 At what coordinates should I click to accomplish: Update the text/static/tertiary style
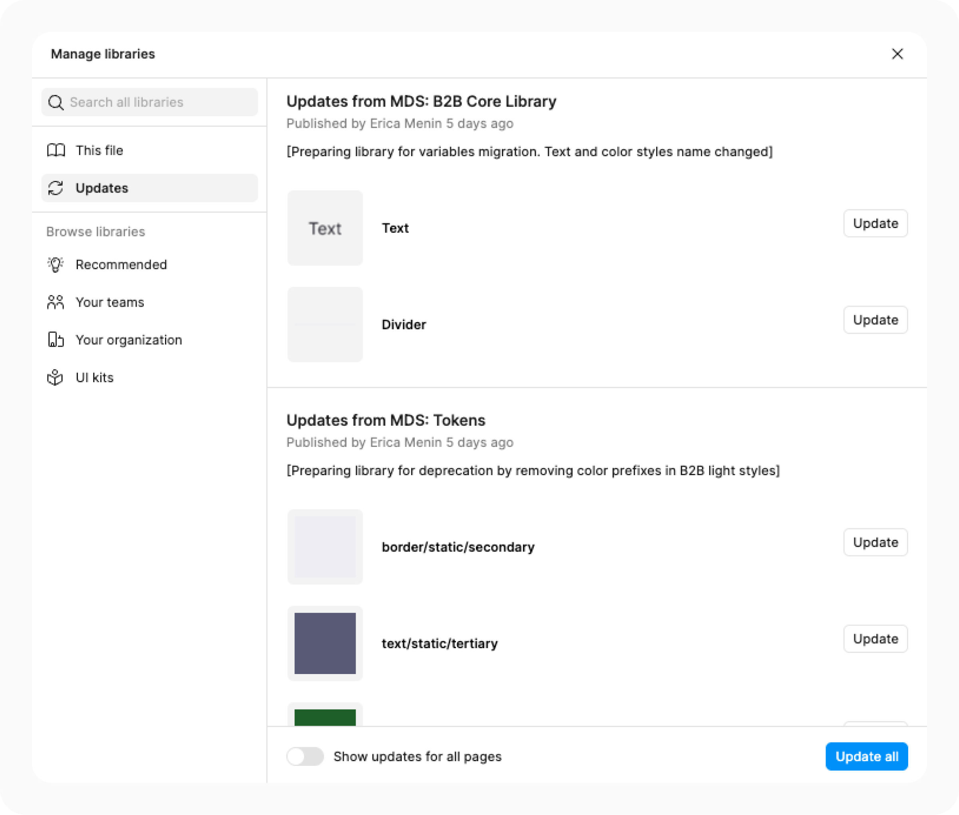(875, 639)
